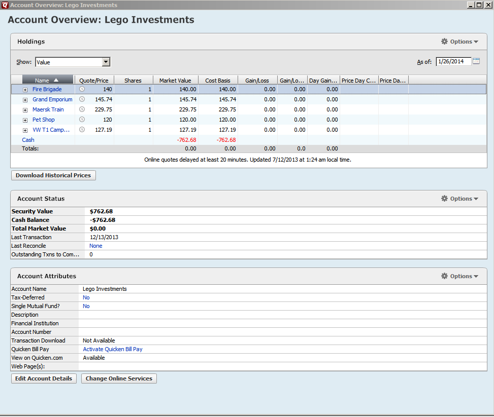
Task: Click the clock icon in Grand Emporium row
Action: pyautogui.click(x=82, y=99)
